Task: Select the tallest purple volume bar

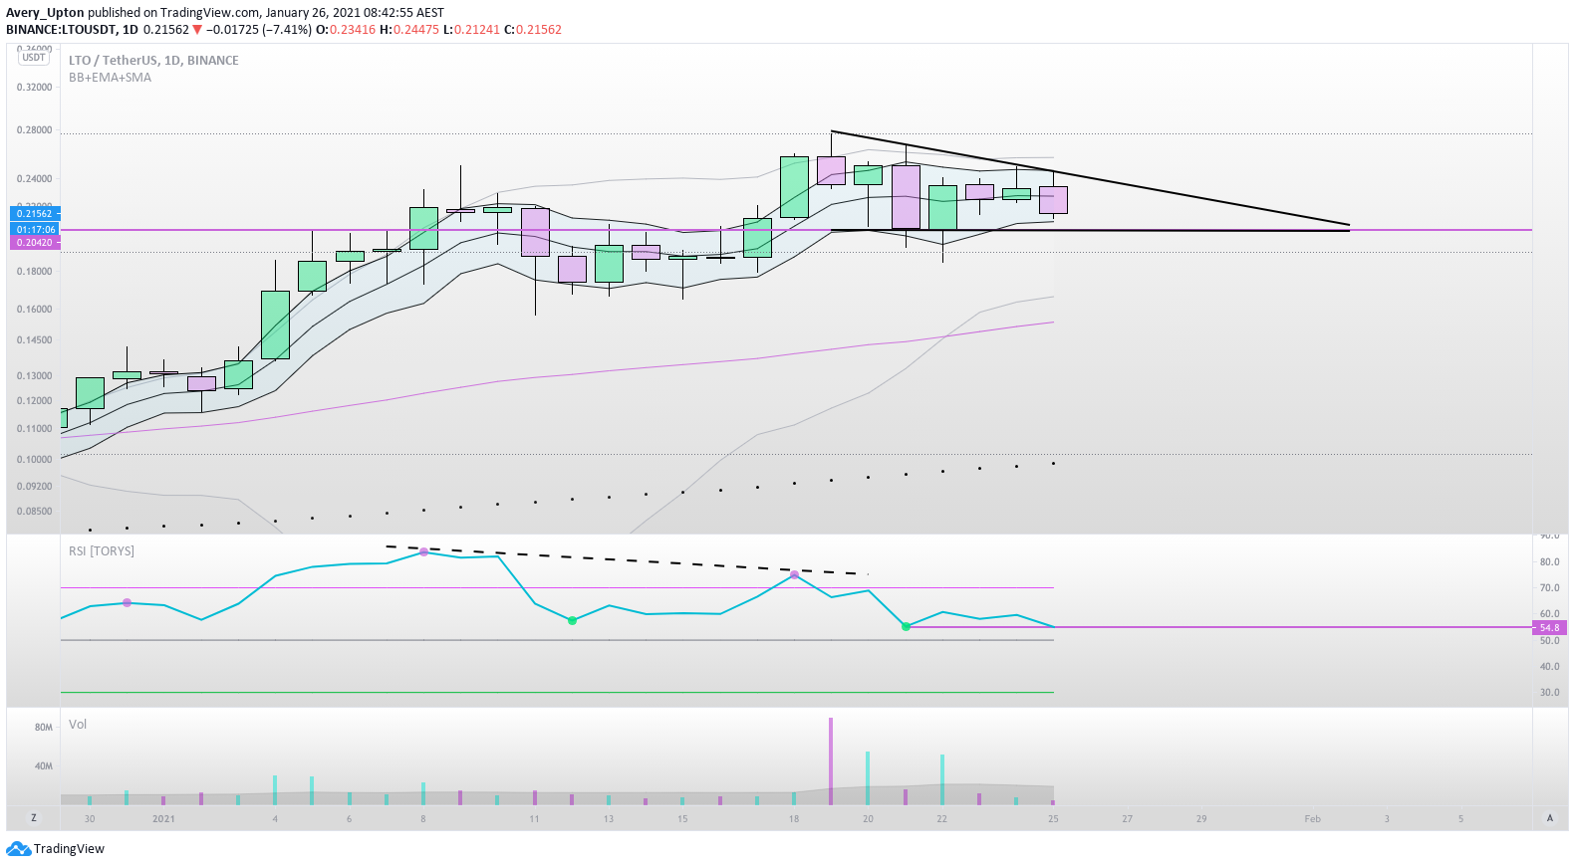Action: tap(831, 761)
